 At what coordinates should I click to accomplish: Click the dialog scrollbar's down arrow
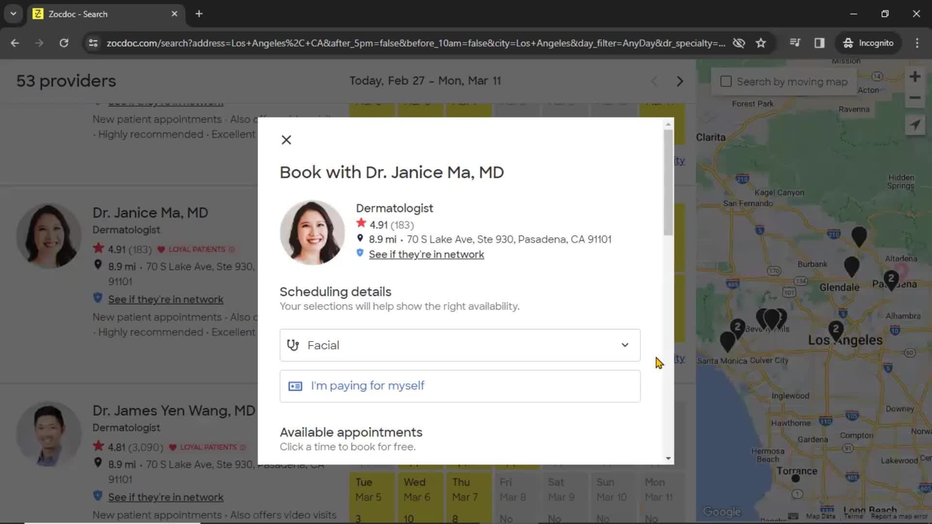668,458
